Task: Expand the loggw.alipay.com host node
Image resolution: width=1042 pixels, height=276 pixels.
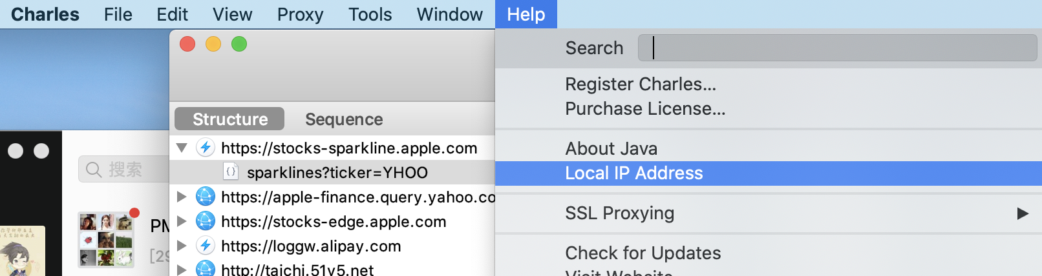Action: [182, 246]
